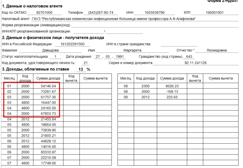The height and width of the screenshot is (168, 243).
Task: Click the income amount 54146.04
Action: pos(48,86)
